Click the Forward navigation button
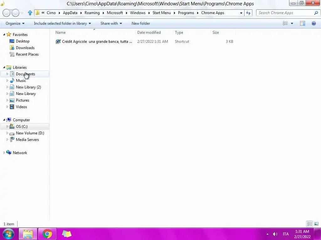This screenshot has width=321, height=240. click(x=15, y=13)
